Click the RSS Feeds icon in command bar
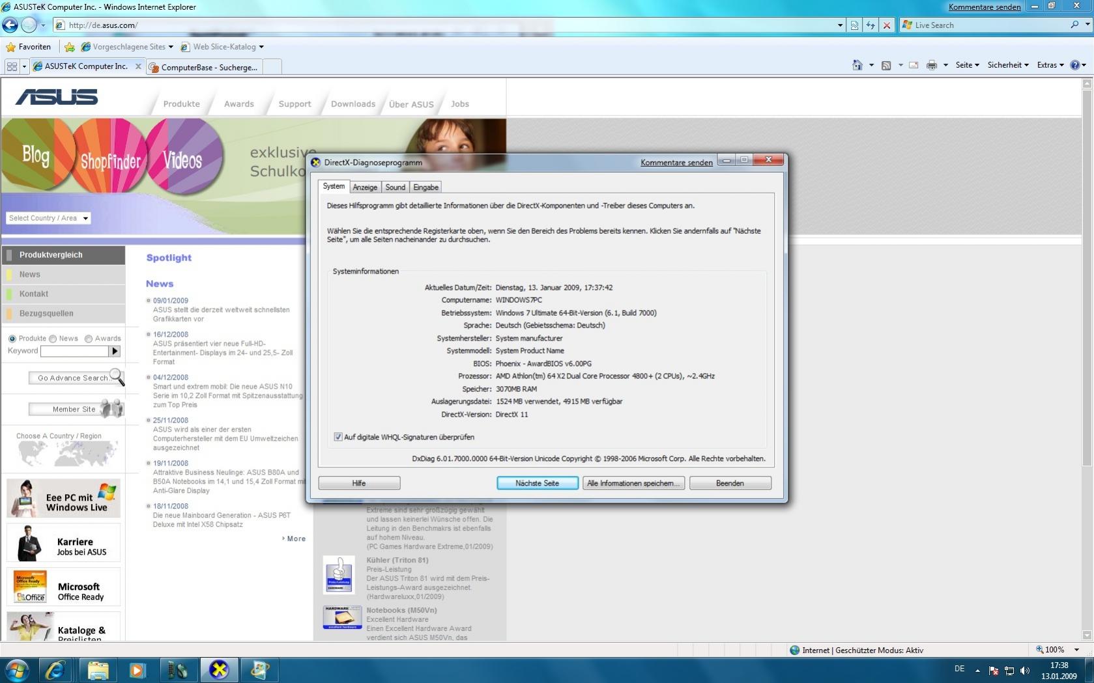Screen dimensions: 1094x683 pyautogui.click(x=886, y=65)
